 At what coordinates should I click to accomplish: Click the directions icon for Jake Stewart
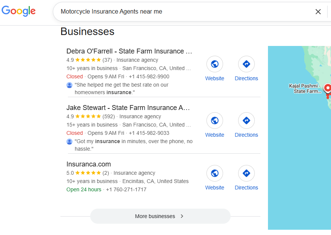click(246, 121)
